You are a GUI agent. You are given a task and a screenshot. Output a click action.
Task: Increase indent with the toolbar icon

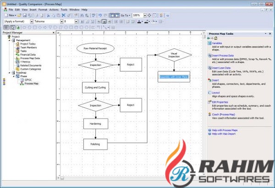(121, 21)
